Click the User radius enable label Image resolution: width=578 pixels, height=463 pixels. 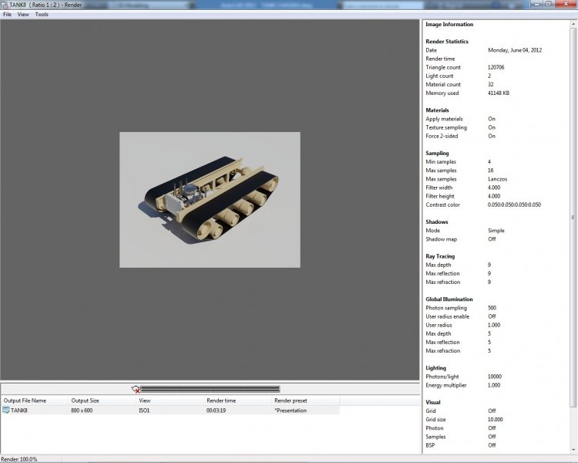coord(448,316)
